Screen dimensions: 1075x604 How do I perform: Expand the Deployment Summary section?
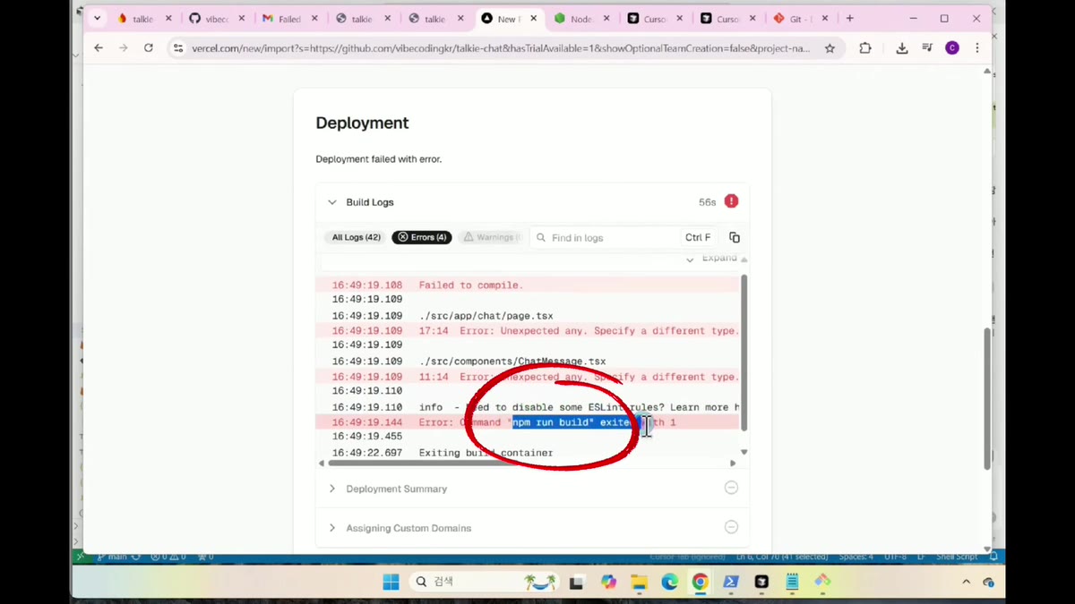[332, 489]
